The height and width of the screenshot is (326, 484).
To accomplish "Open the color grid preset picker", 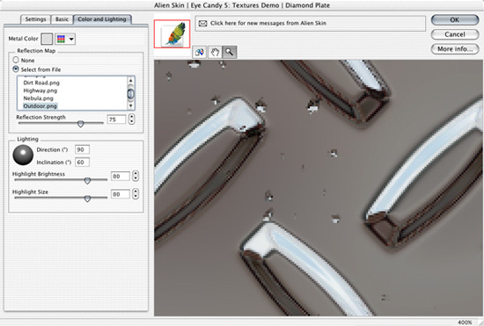I will click(x=61, y=39).
